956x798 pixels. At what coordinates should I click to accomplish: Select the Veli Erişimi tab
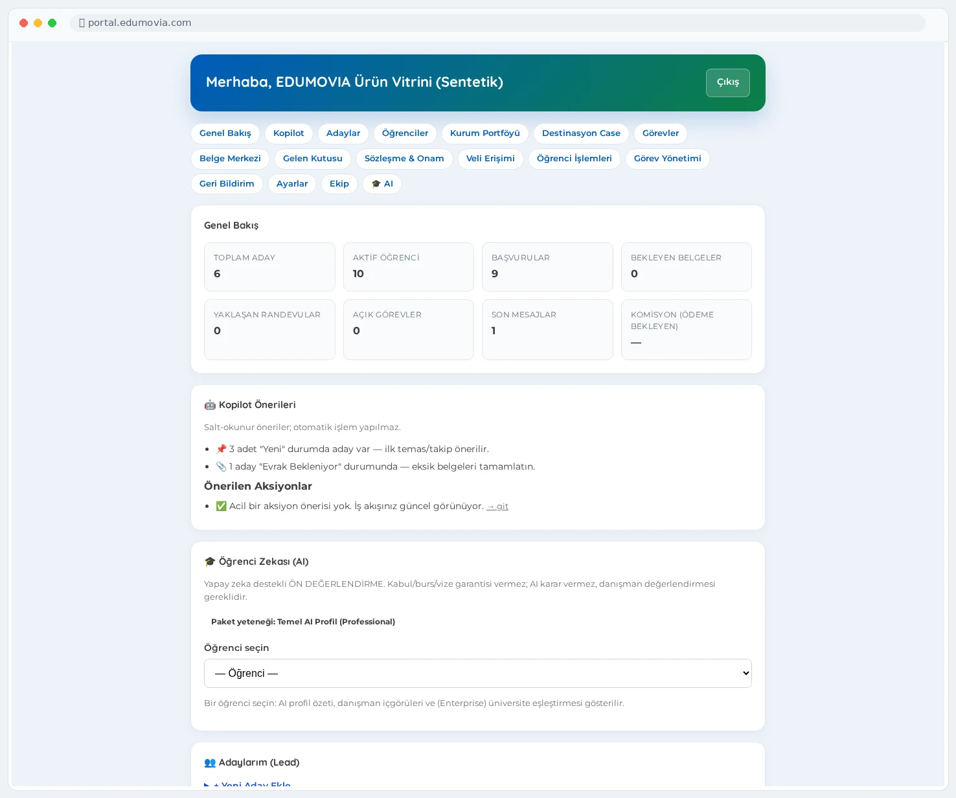pos(490,159)
